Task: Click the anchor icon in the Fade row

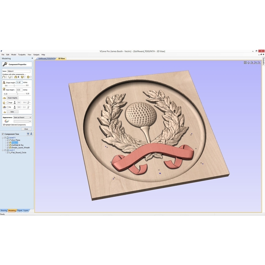Action: click(x=15, y=103)
